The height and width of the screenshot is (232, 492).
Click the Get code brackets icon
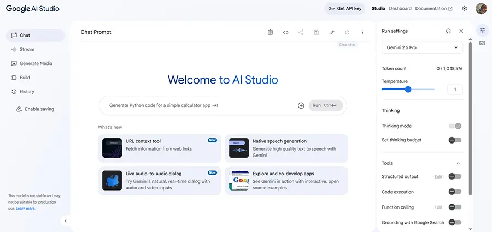click(285, 32)
